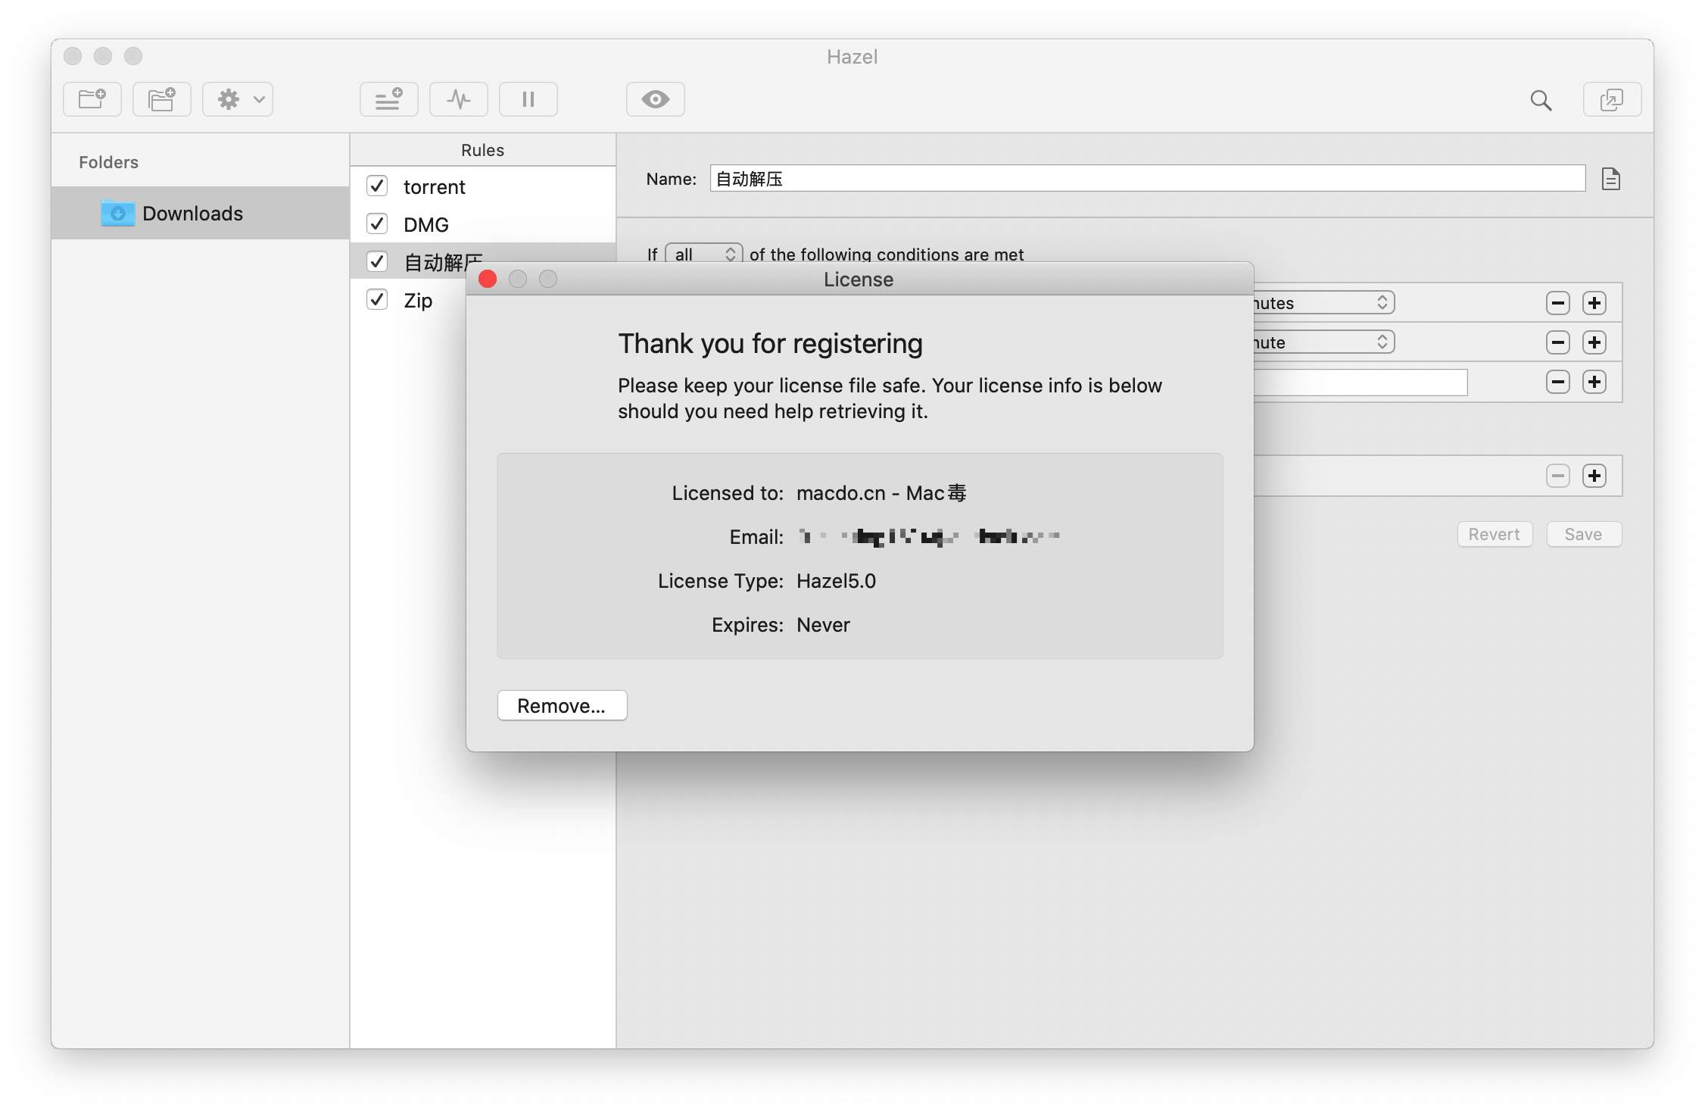Image resolution: width=1705 pixels, height=1112 pixels.
Task: Open search using the magnifier icon
Action: tap(1541, 99)
